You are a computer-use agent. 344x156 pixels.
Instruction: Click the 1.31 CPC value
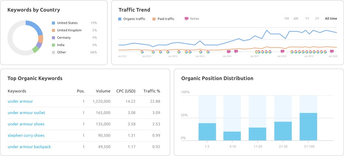coord(131,135)
